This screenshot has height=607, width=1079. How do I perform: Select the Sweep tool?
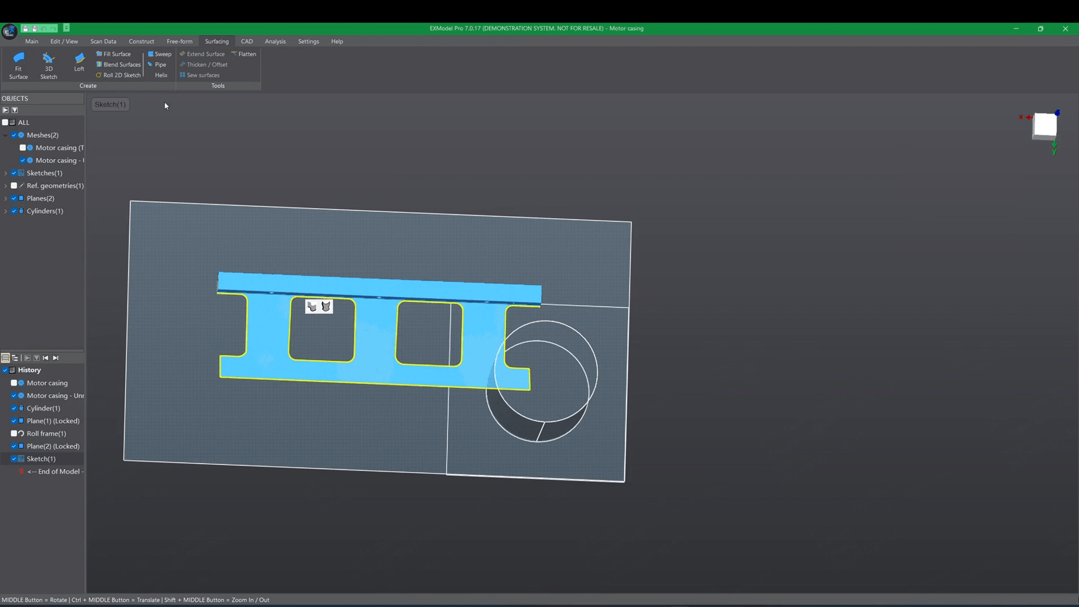(162, 53)
